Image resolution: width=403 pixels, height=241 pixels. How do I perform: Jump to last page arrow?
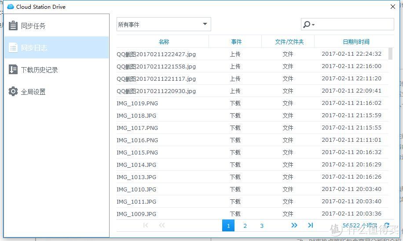[x=310, y=225]
